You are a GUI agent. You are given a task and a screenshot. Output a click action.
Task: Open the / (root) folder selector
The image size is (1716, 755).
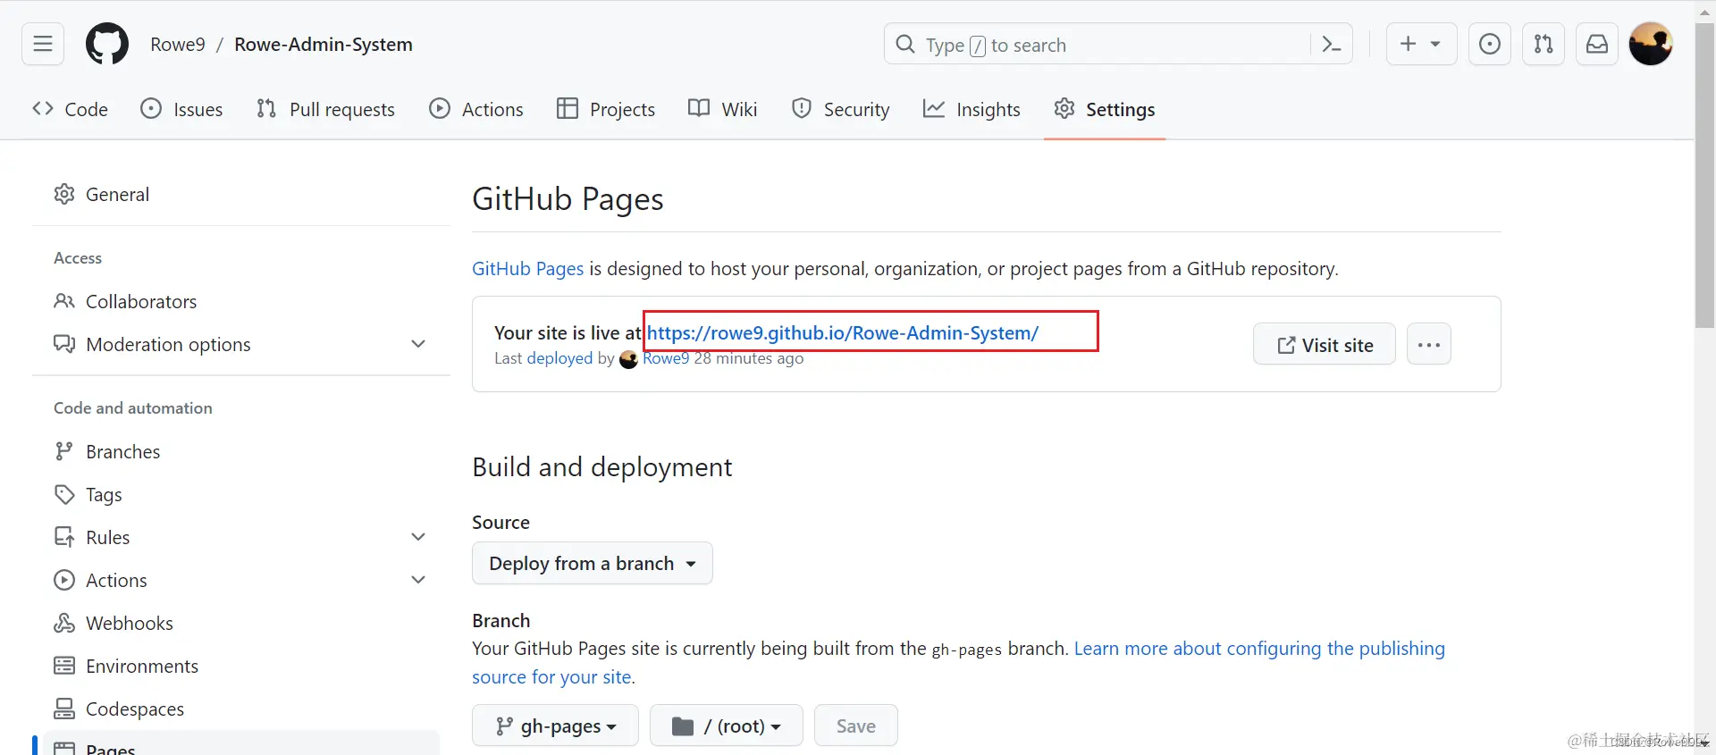click(x=727, y=726)
